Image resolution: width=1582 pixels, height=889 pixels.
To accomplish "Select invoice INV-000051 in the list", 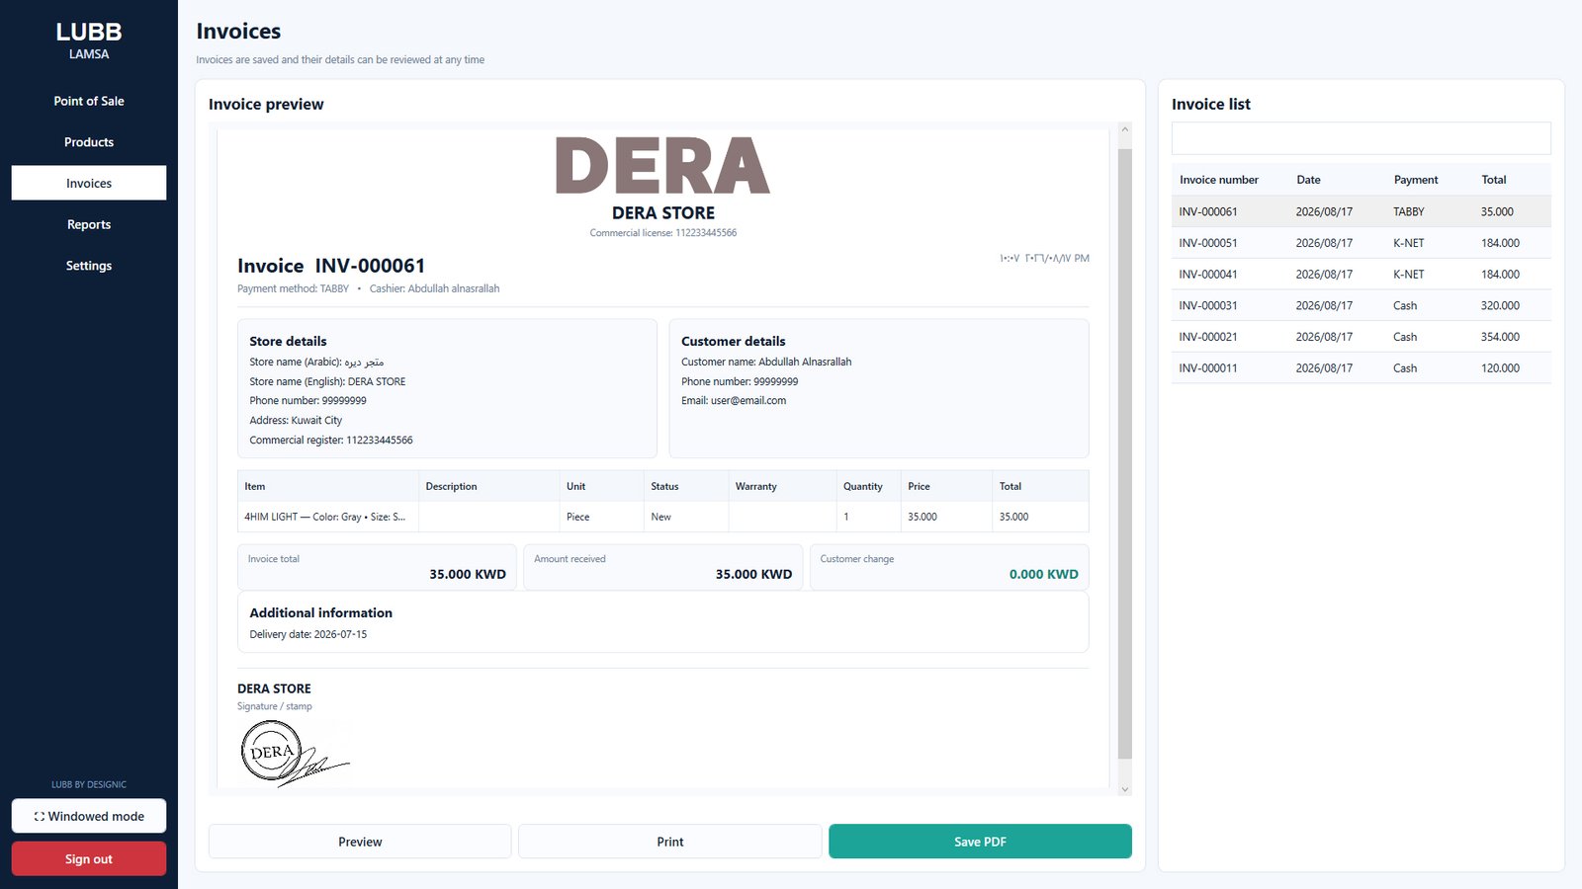I will 1361,243.
